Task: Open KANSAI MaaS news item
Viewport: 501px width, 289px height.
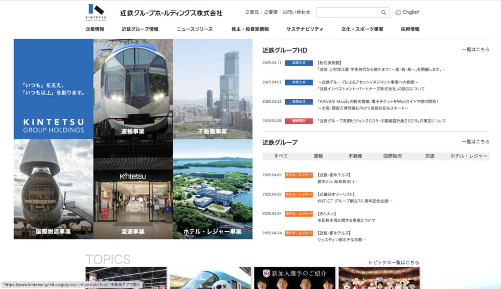Action: coord(378,105)
